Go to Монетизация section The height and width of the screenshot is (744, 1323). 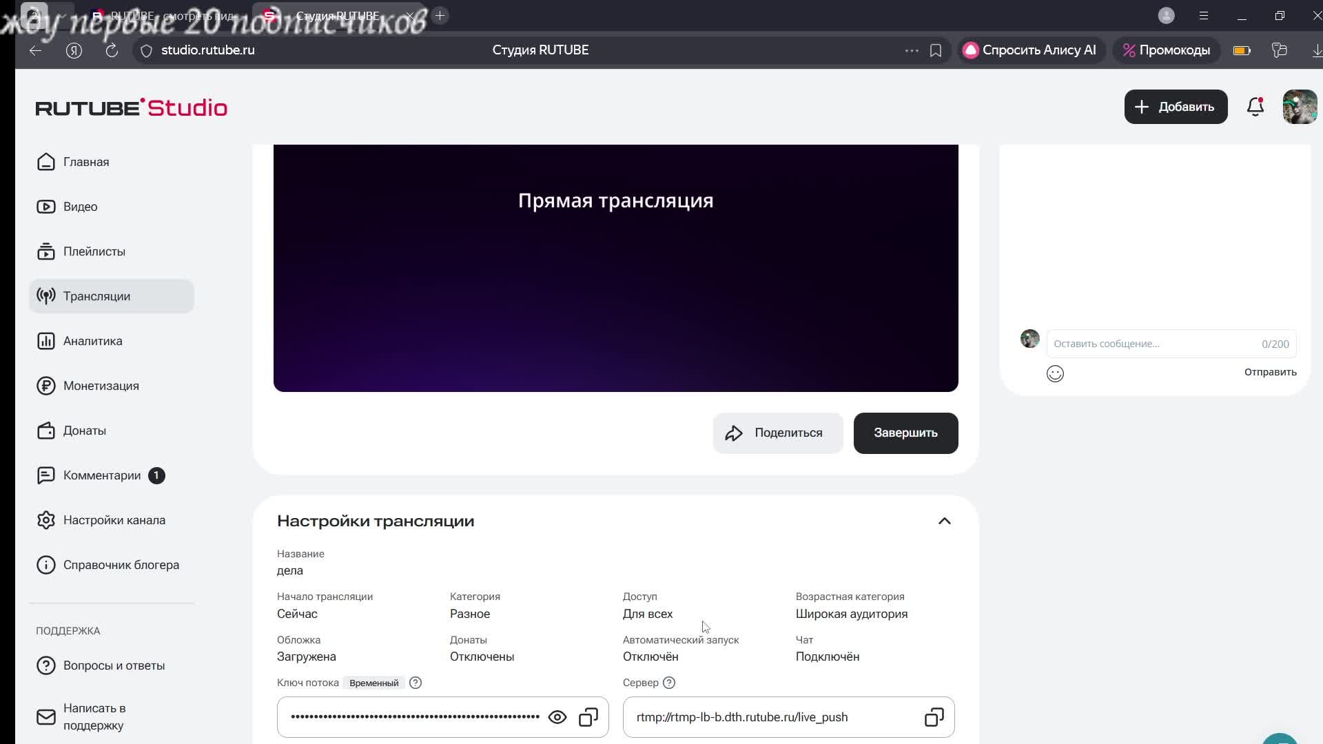[101, 386]
